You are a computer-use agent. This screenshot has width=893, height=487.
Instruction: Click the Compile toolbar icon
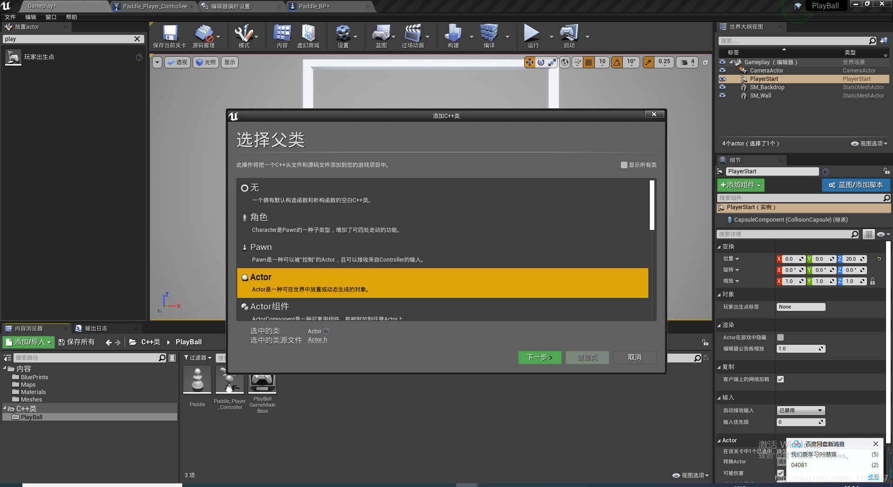pos(489,34)
